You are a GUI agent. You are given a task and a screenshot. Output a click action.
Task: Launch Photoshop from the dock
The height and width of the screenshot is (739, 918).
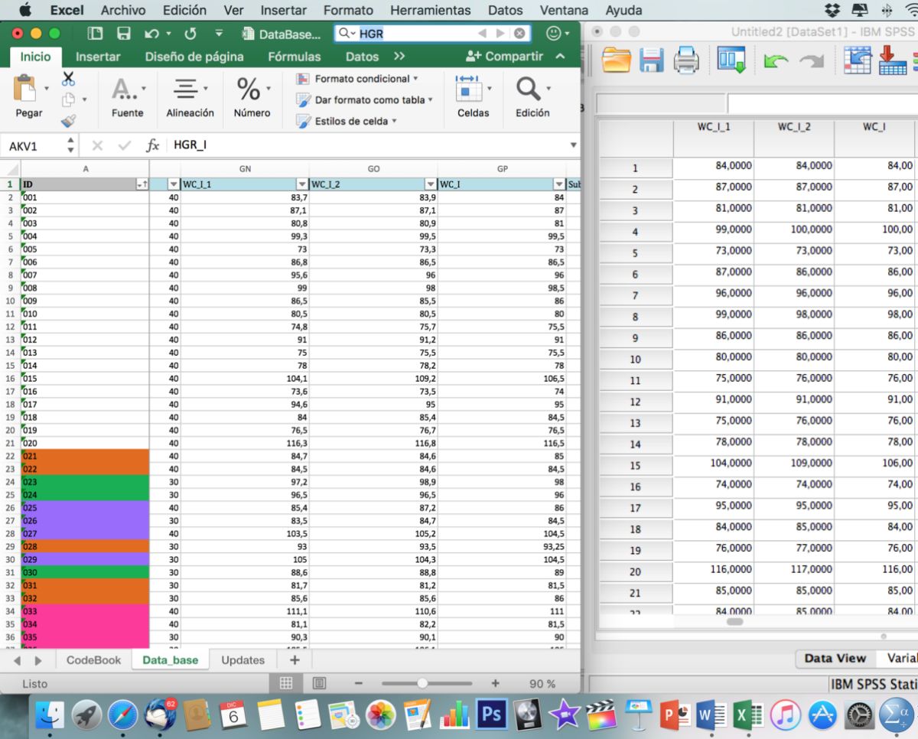(x=490, y=714)
